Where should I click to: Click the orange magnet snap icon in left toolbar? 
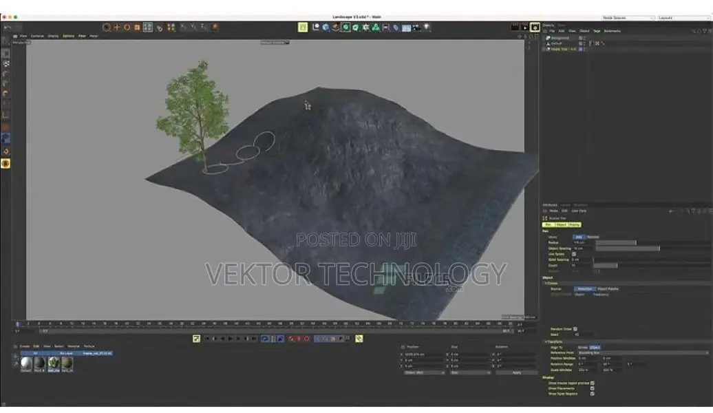click(6, 151)
